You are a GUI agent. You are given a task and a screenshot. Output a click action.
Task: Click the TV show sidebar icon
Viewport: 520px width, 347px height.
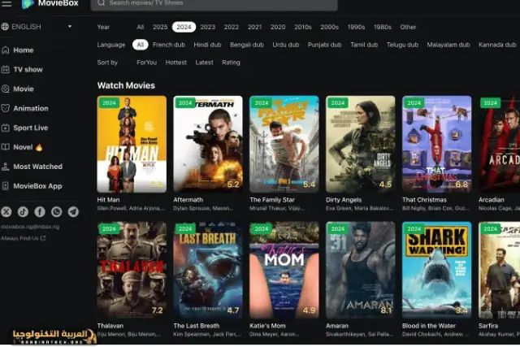[x=6, y=69]
